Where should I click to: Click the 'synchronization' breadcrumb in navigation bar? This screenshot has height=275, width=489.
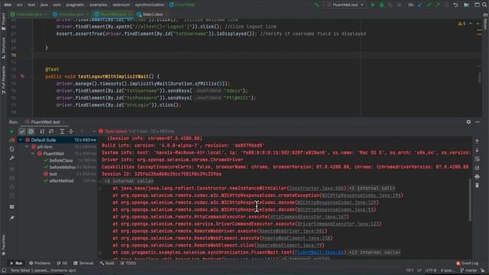point(150,5)
